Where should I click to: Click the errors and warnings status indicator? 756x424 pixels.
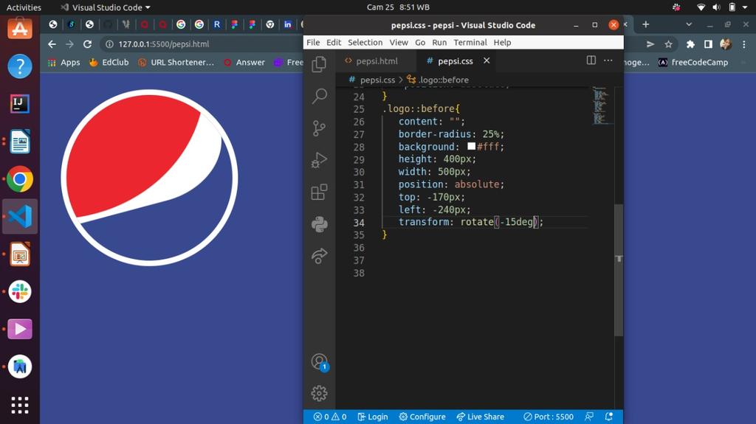click(x=330, y=417)
